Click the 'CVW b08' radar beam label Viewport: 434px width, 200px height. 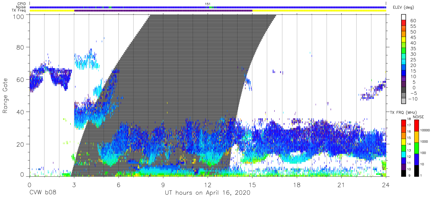point(42,193)
